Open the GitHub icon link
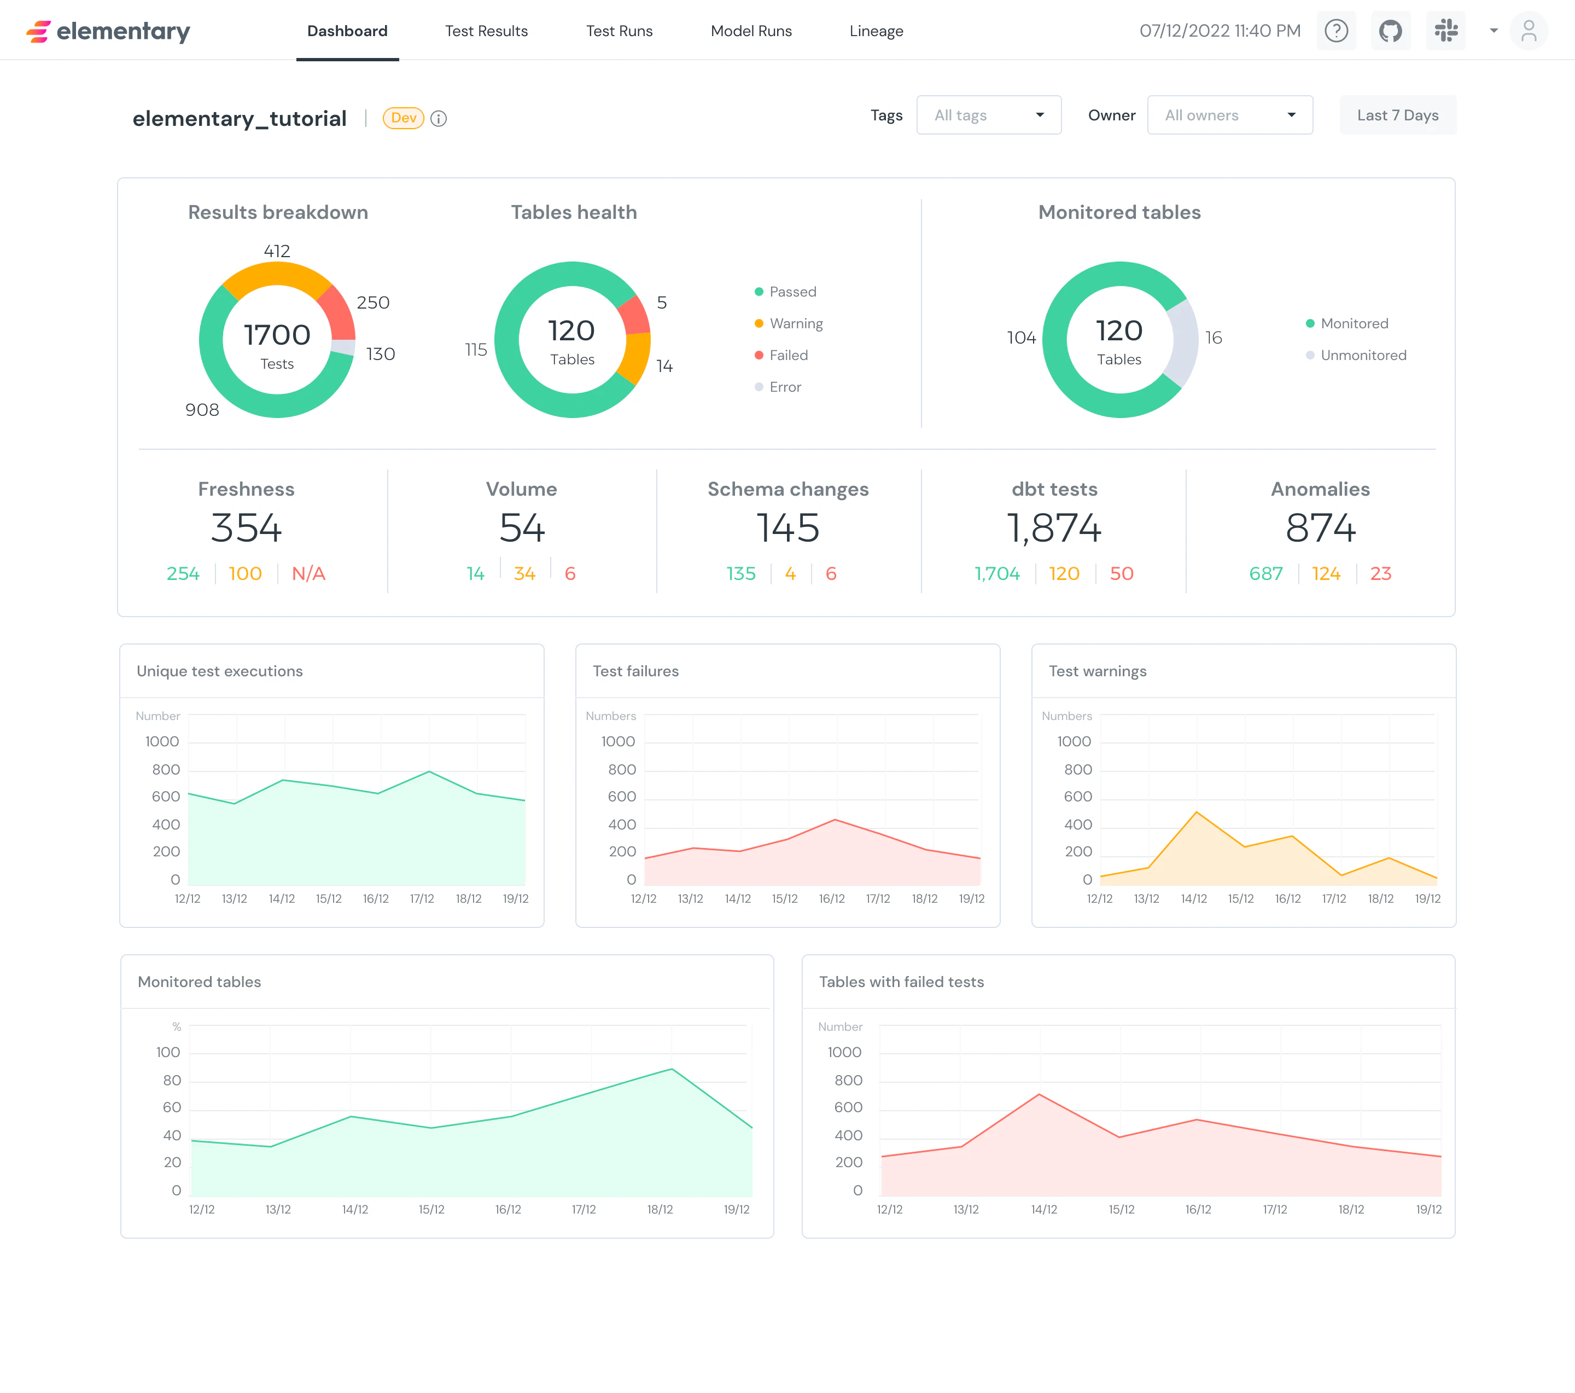This screenshot has height=1393, width=1575. click(x=1391, y=31)
